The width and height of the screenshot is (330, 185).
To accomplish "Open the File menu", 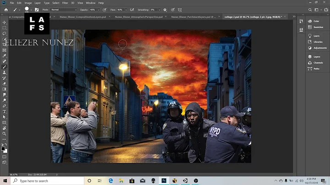I will click(12, 3).
